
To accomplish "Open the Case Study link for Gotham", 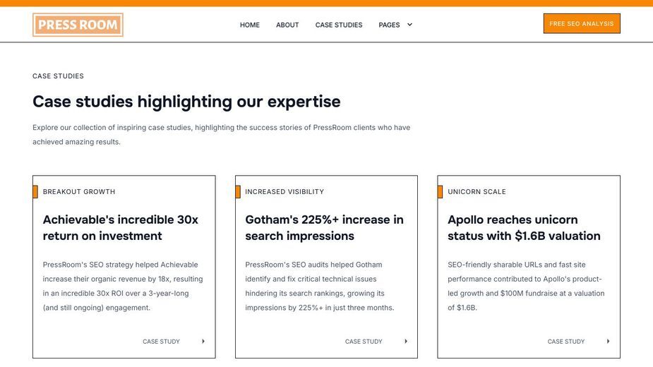I will 364,341.
